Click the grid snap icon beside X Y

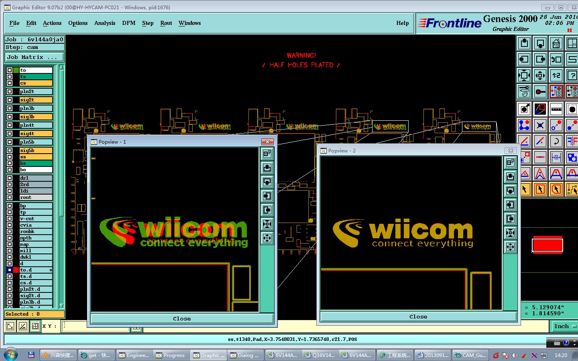35,326
